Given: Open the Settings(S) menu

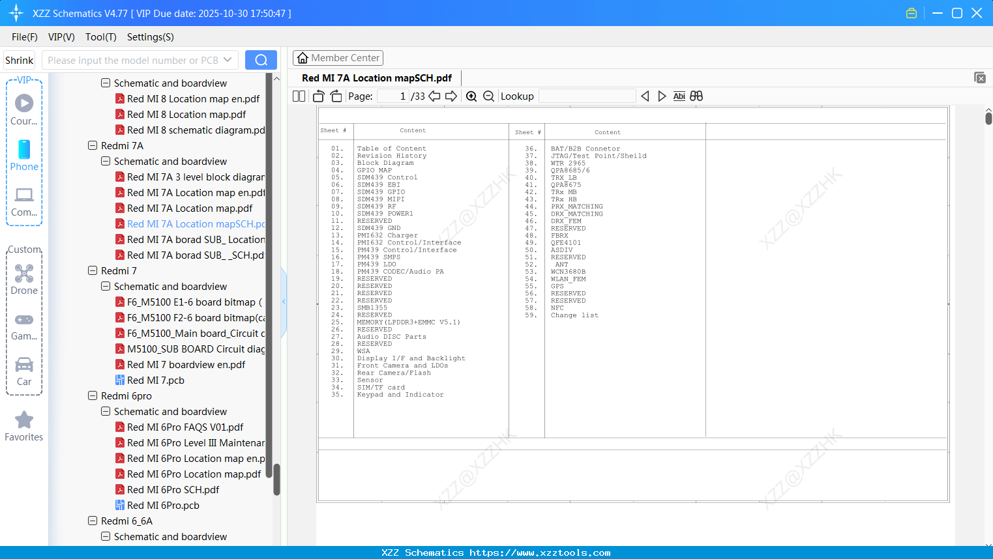Looking at the screenshot, I should (151, 37).
